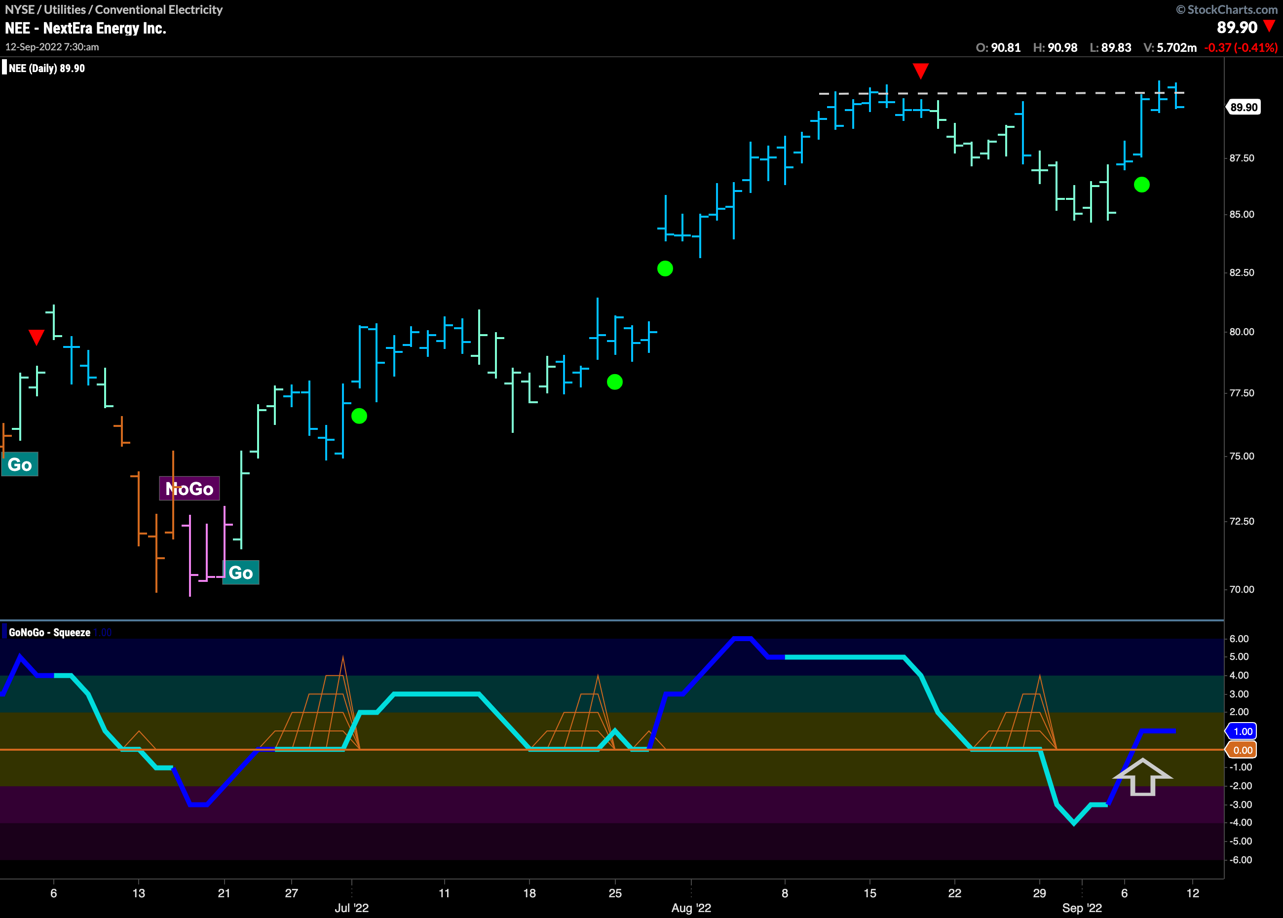The height and width of the screenshot is (918, 1283).
Task: Click the green dot marker near July 25
Action: click(x=614, y=382)
